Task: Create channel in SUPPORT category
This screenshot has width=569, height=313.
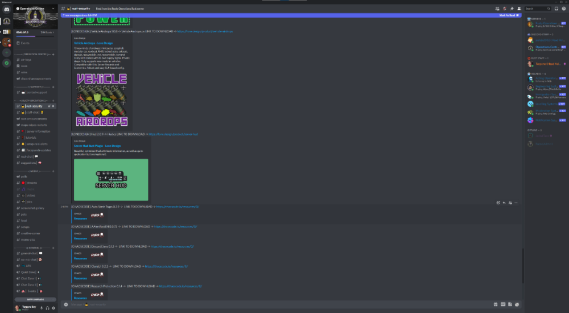Action: (53, 87)
